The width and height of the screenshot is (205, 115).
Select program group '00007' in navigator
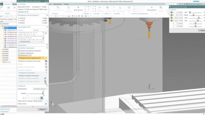(6, 60)
